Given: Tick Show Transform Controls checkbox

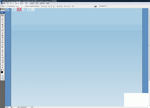Looking at the screenshot, I should 25,6.
